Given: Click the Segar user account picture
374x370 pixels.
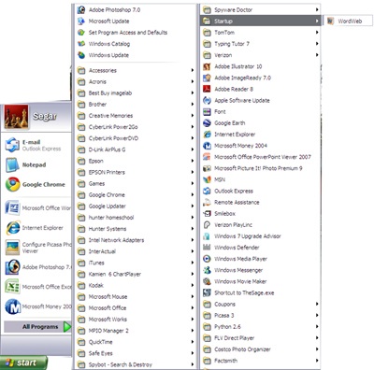Looking at the screenshot, I should point(16,117).
